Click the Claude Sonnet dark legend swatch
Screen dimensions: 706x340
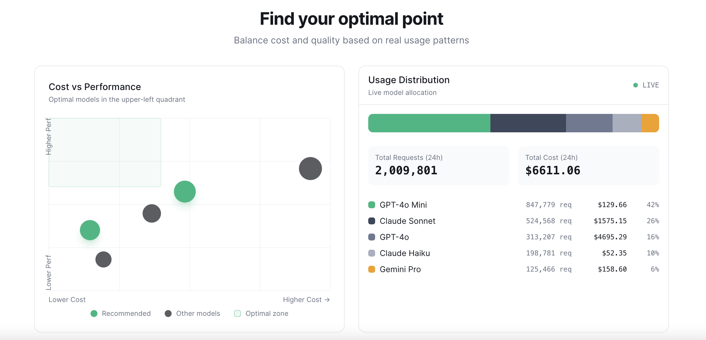372,221
